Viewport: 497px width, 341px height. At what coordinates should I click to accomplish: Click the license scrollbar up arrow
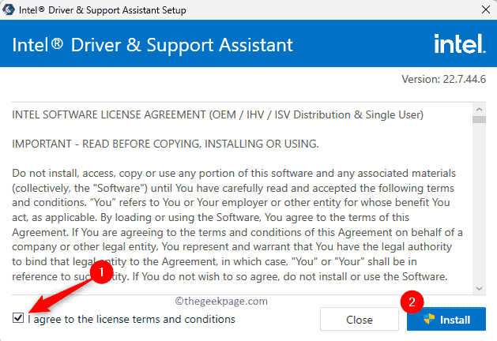(477, 109)
